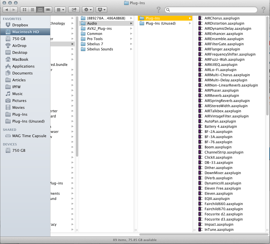Open the Share menu in the toolbar
270x244 pixels.
74,9
